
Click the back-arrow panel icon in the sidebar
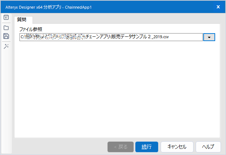[6, 17]
